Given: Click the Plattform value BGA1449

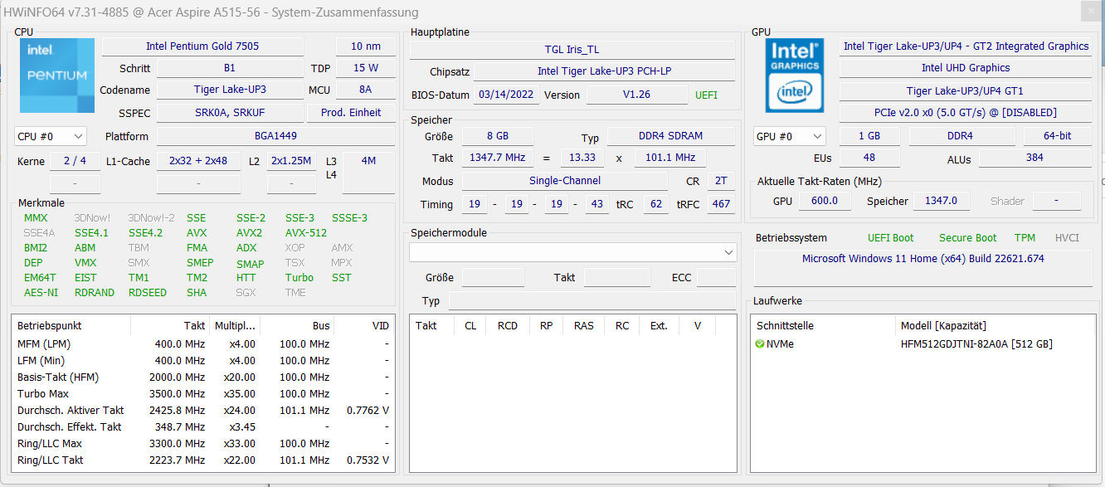Looking at the screenshot, I should [276, 136].
